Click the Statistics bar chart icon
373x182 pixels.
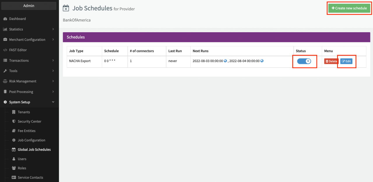5,29
